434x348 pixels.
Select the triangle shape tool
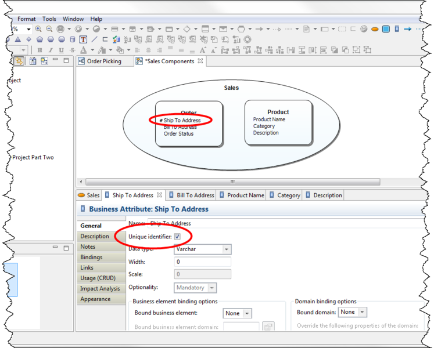[x=17, y=39]
